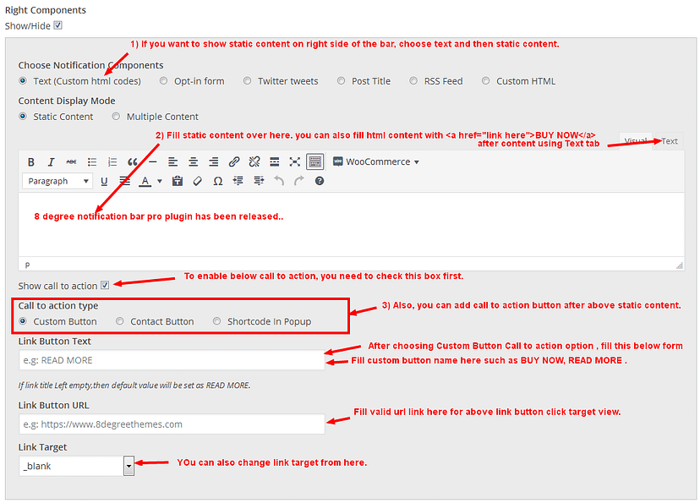
Task: Open the text color picker arrow
Action: [160, 181]
